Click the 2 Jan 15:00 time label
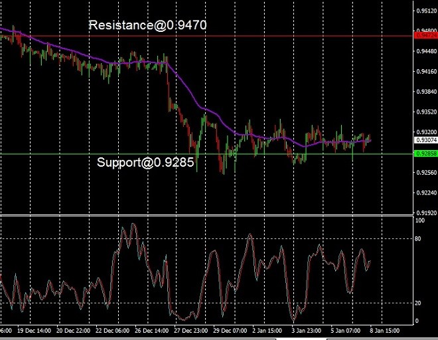Image resolution: width=438 pixels, height=340 pixels. coord(267,331)
